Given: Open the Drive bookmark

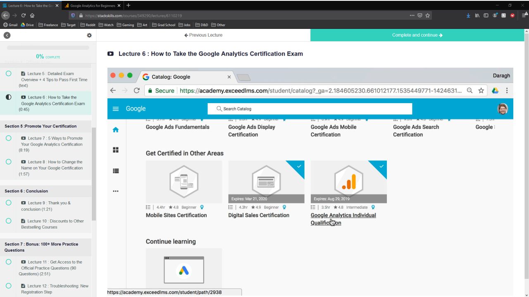Looking at the screenshot, I should tap(27, 25).
